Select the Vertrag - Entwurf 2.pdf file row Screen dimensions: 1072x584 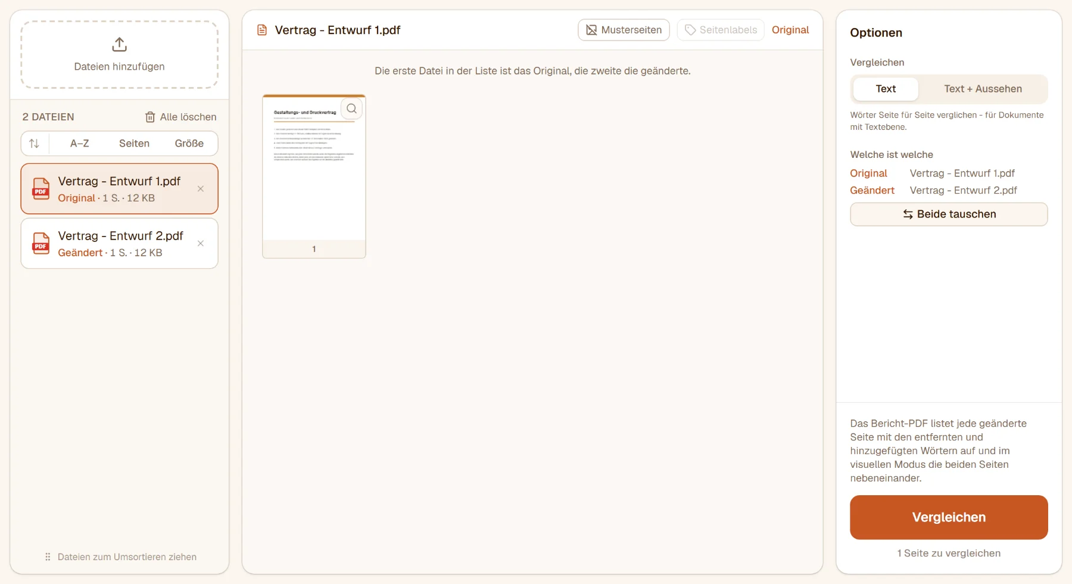pos(120,243)
